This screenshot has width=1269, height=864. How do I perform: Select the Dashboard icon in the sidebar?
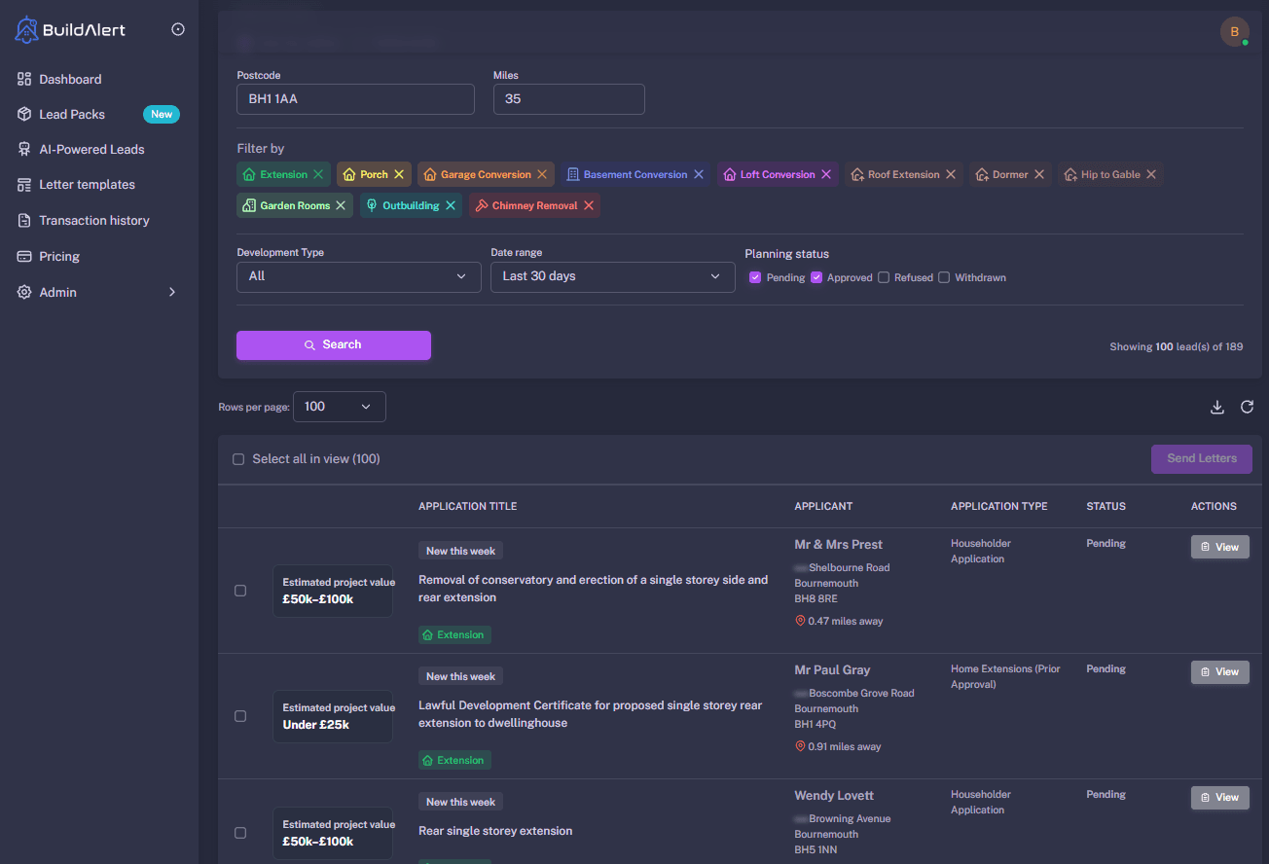(x=23, y=79)
